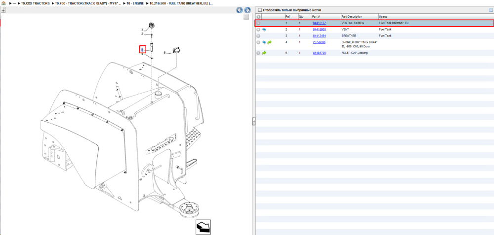The image size is (494, 235).
Task: Click the 'Fuel Tank' usage in BREATHER row
Action: pos(385,36)
